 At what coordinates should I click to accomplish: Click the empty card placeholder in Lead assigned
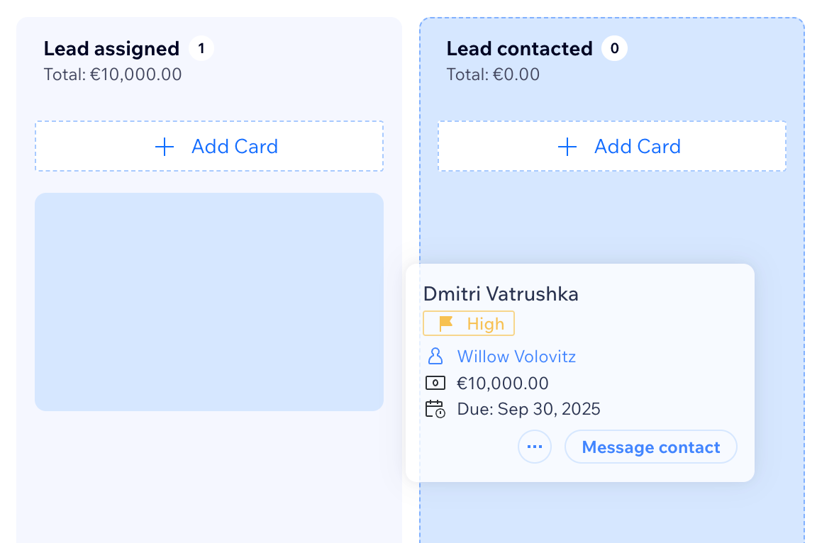pyautogui.click(x=209, y=301)
